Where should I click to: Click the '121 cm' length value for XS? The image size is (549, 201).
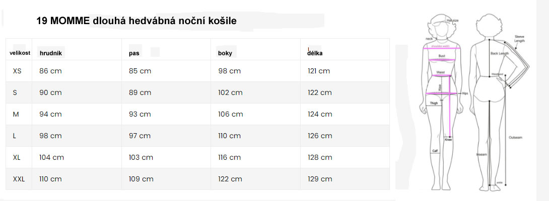pos(319,71)
